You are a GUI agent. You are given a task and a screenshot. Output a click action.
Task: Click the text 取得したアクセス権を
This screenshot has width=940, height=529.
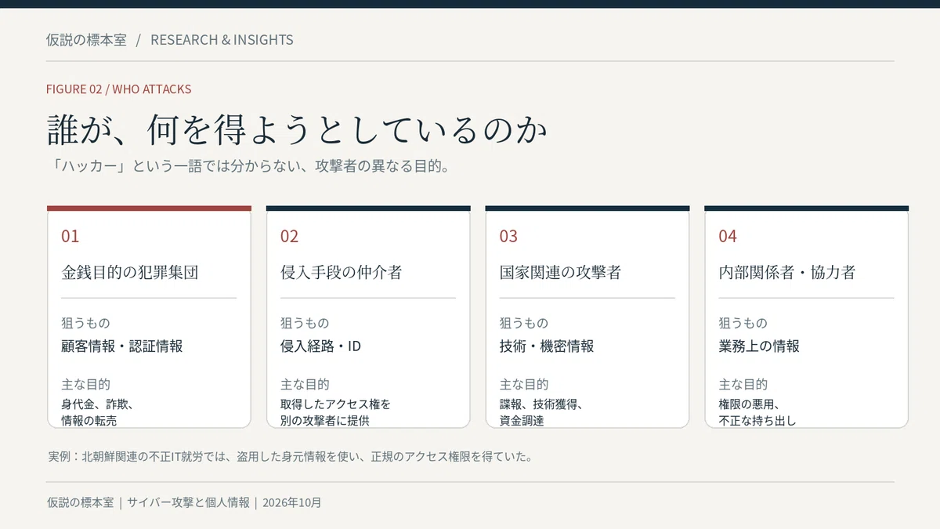(335, 405)
